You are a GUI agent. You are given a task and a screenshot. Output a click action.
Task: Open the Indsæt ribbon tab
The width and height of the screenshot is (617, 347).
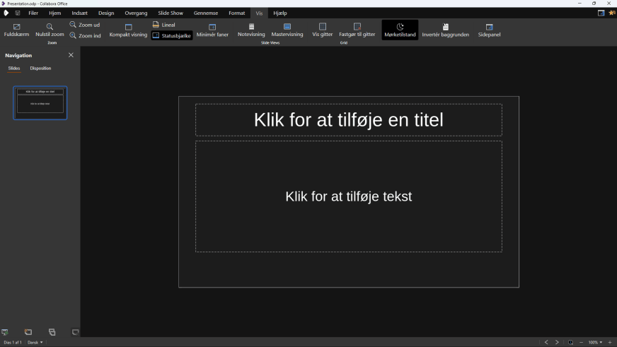tap(79, 13)
